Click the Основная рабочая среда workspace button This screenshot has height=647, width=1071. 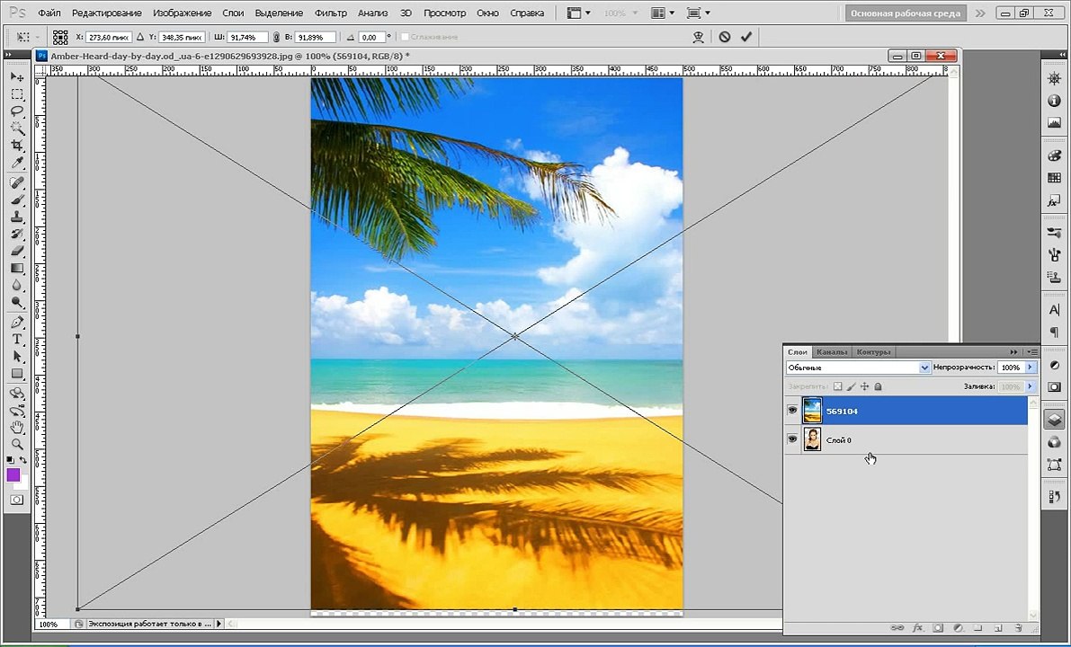point(906,13)
